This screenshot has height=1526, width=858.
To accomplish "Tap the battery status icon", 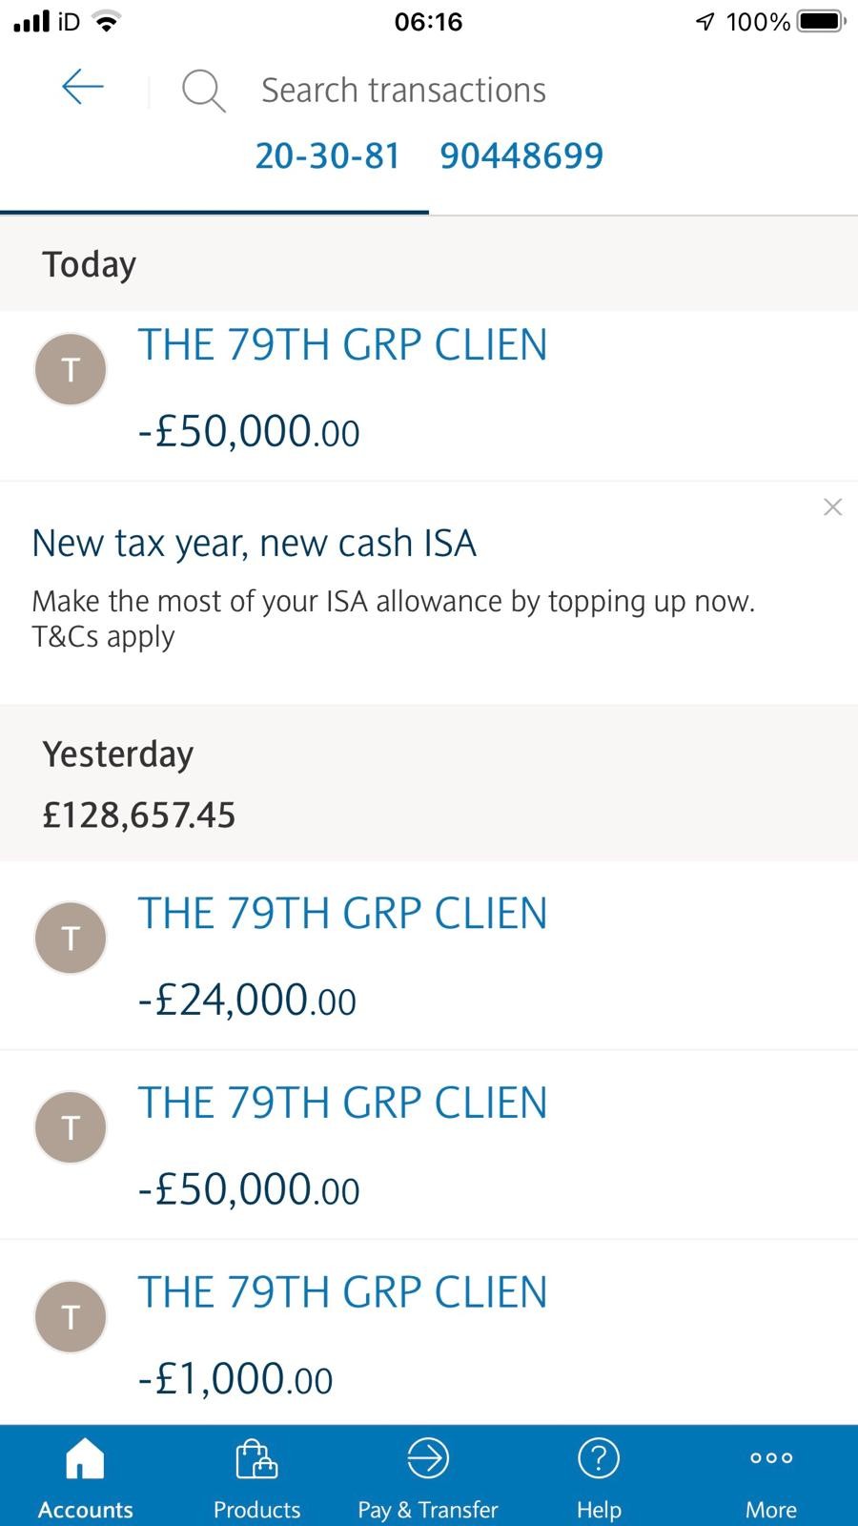I will point(820,21).
